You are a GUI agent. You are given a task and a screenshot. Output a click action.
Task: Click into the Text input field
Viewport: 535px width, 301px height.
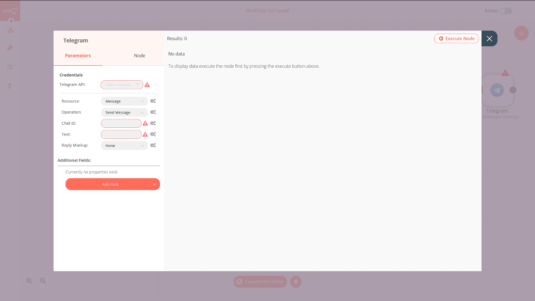(x=121, y=135)
